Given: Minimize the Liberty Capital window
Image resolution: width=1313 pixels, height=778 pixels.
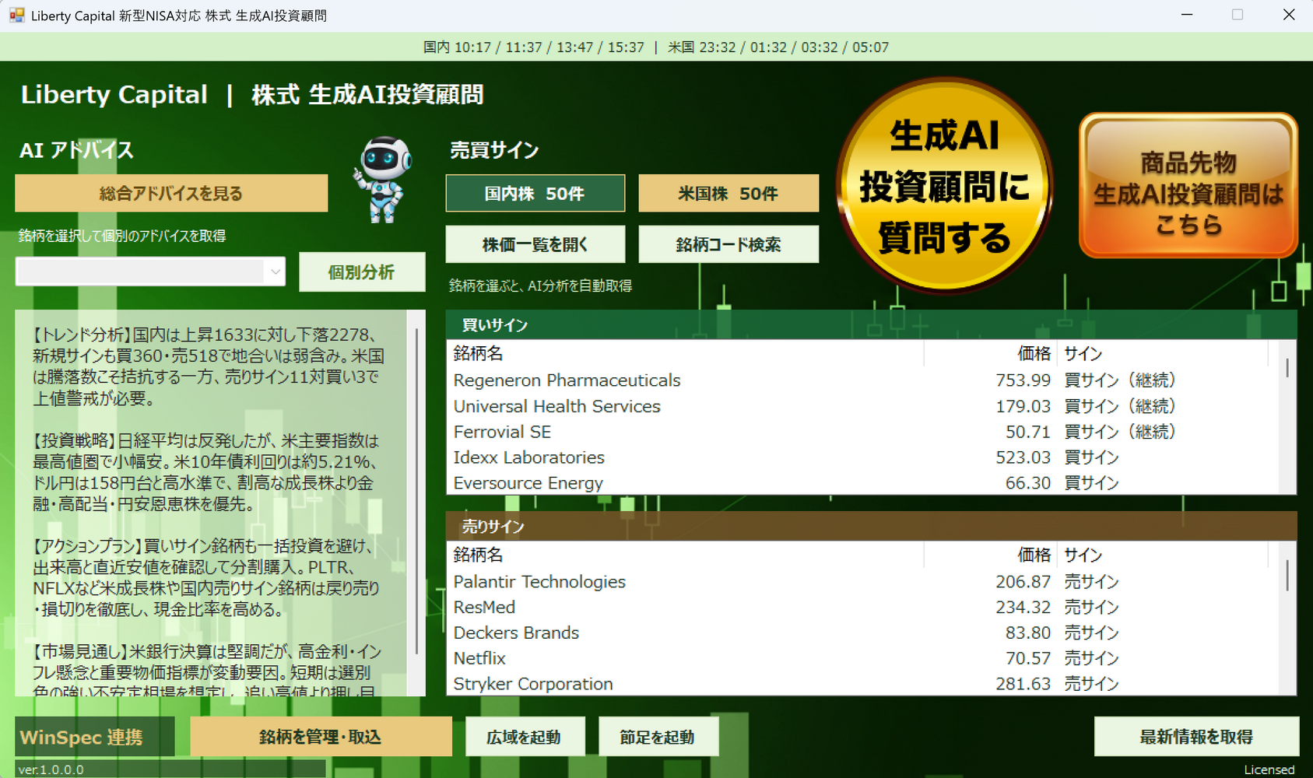Looking at the screenshot, I should click(x=1187, y=15).
